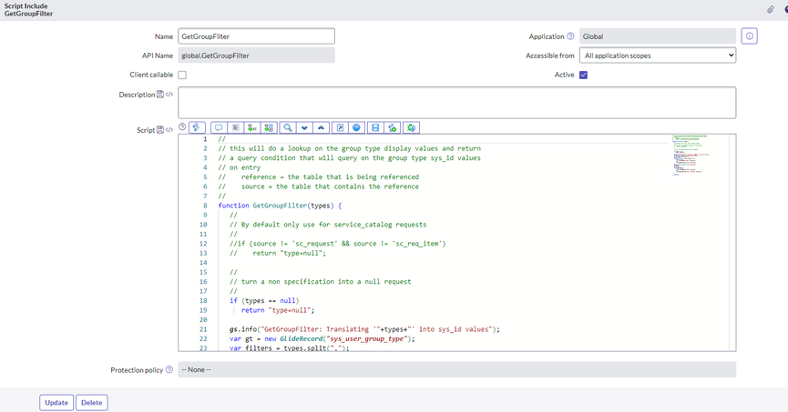Open script search with magnifier icon

click(x=288, y=127)
